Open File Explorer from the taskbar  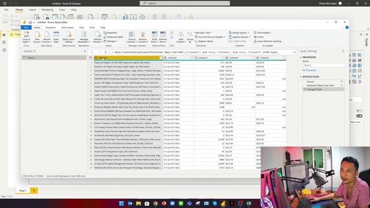click(139, 203)
